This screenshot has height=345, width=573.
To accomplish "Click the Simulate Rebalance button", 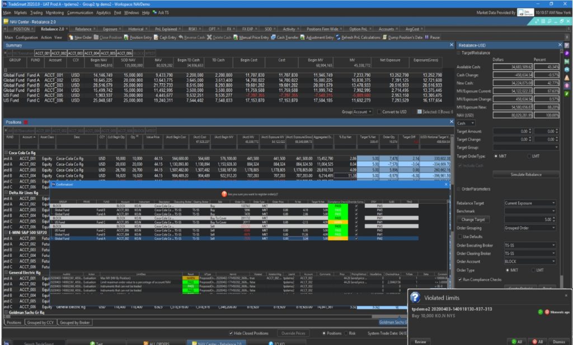I will tap(525, 174).
